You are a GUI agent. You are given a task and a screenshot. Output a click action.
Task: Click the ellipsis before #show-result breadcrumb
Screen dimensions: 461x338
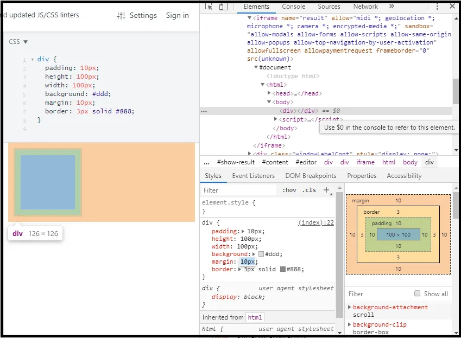tap(207, 162)
